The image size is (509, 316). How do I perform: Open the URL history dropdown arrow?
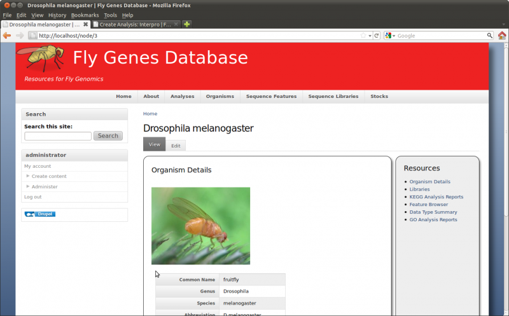click(x=370, y=36)
